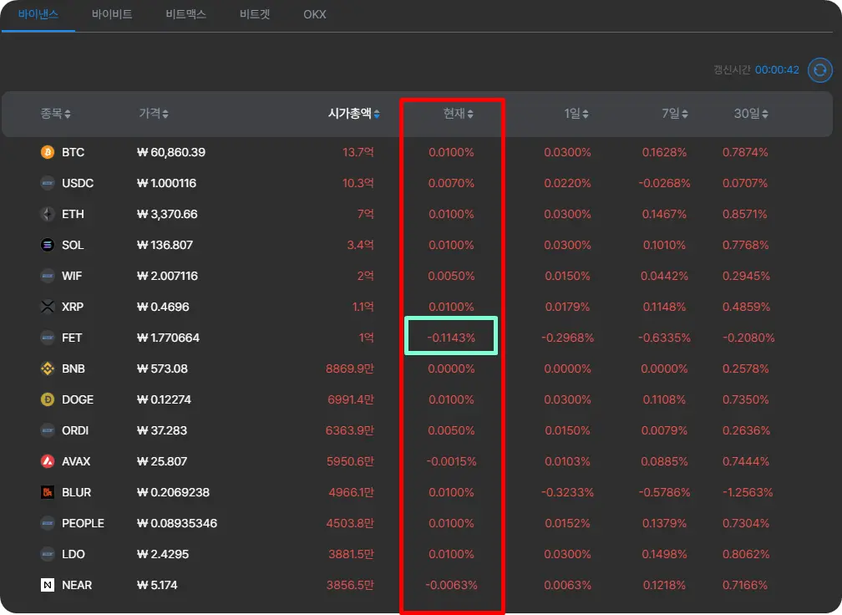Select the DOGE symbol name
The height and width of the screenshot is (615, 842).
[x=78, y=399]
